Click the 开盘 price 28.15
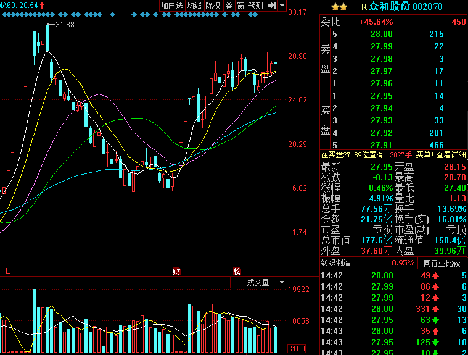This screenshot has height=355, width=468. tap(455, 167)
